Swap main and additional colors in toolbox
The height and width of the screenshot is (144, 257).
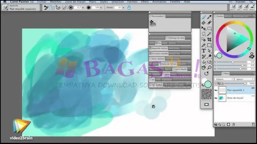(203, 85)
